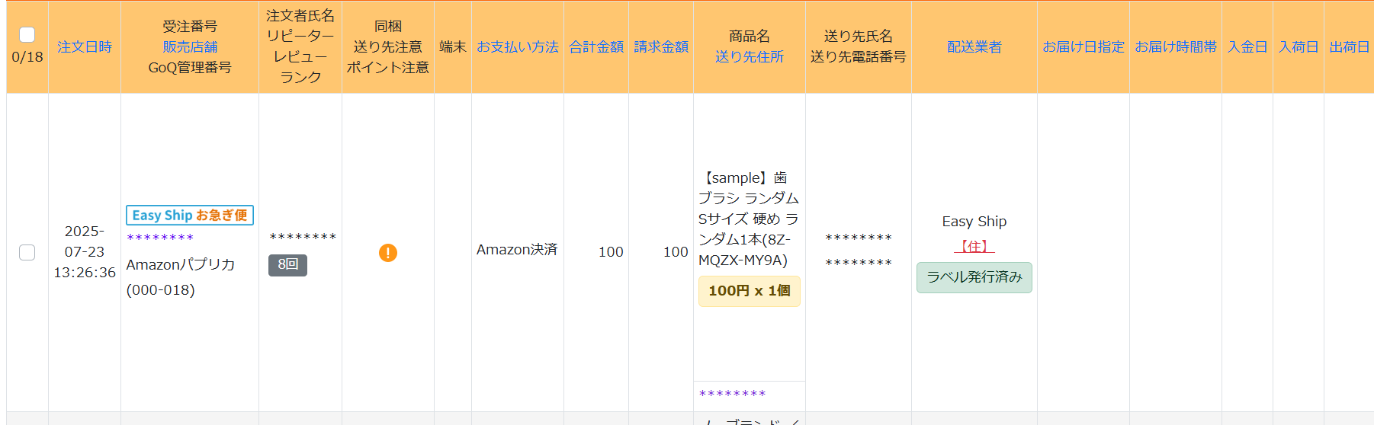Sort by 入荷日 column header
This screenshot has width=1374, height=425.
click(1299, 47)
